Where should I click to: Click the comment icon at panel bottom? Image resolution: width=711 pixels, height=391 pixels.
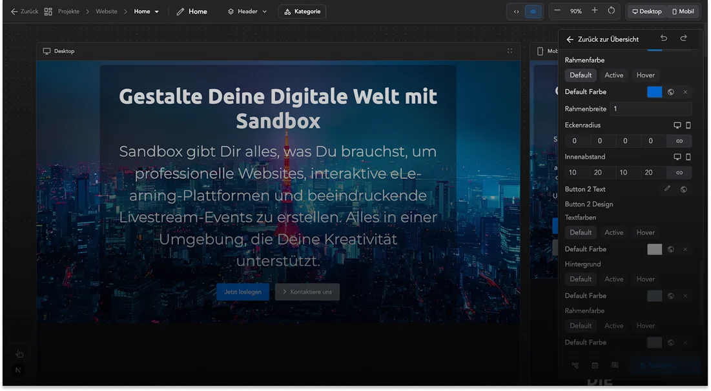click(615, 365)
